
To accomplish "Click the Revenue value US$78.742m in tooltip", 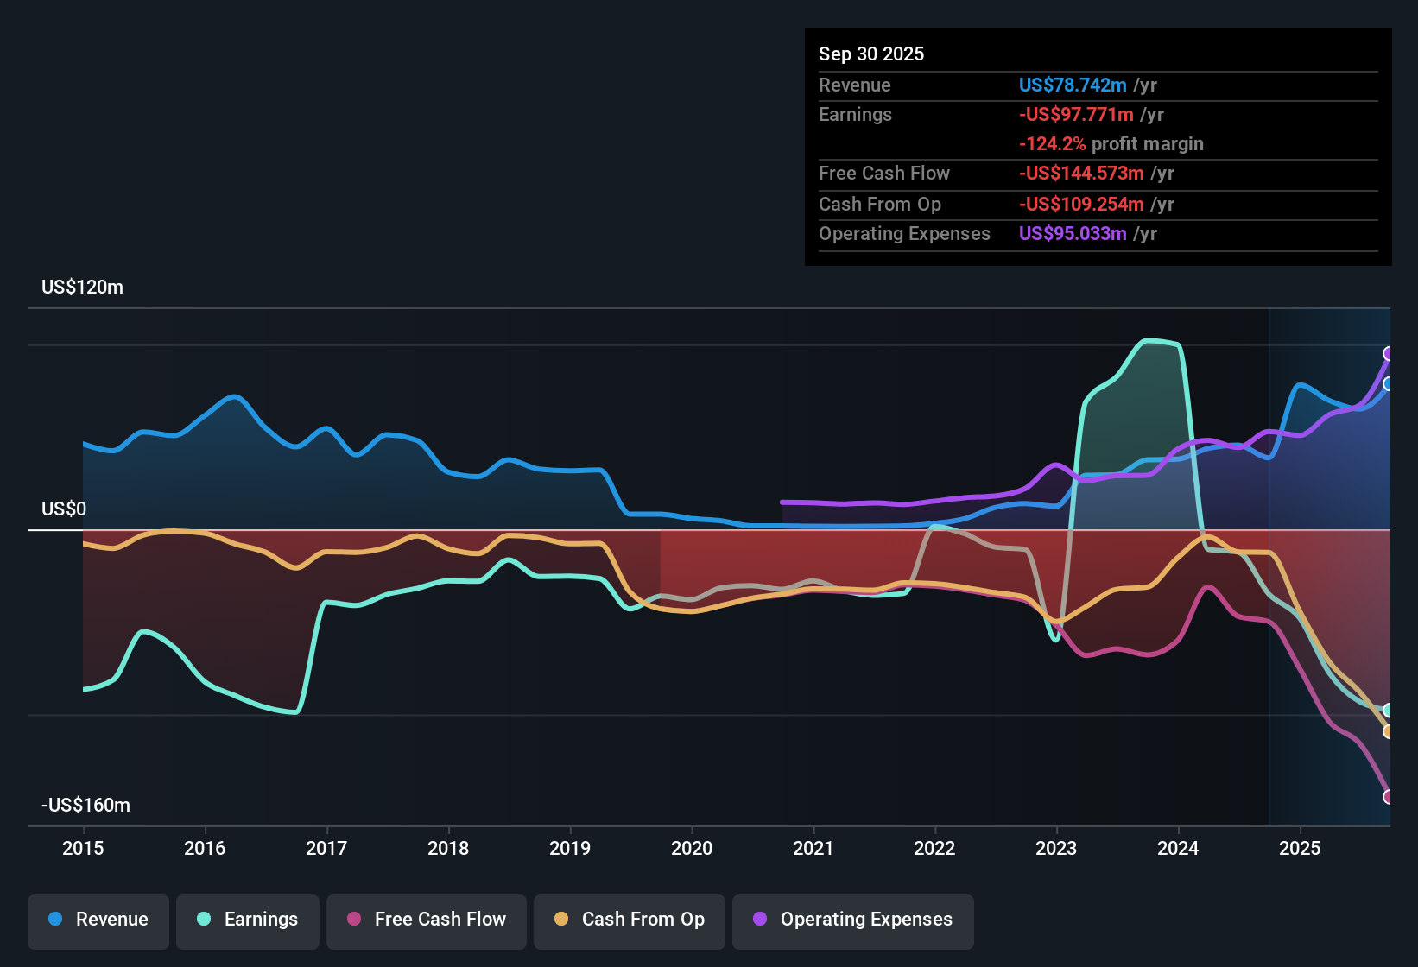I will point(1073,85).
